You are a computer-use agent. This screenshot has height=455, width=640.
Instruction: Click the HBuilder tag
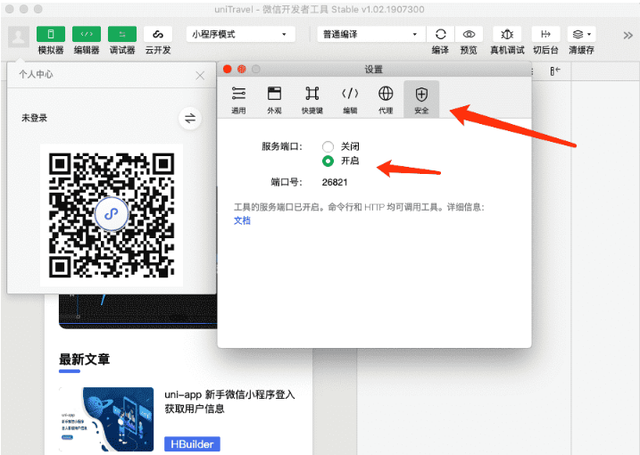tap(192, 444)
